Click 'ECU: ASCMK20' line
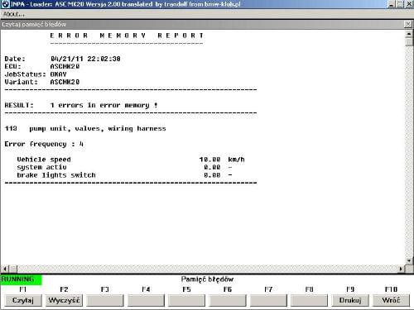This screenshot has width=414, height=310. coord(42,66)
